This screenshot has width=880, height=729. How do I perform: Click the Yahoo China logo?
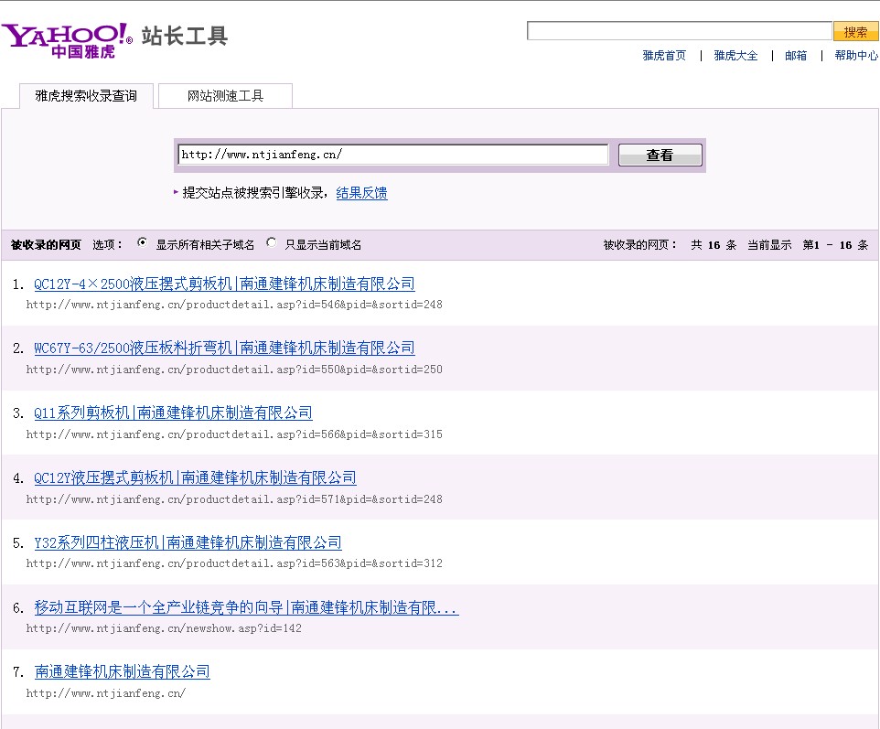point(66,39)
